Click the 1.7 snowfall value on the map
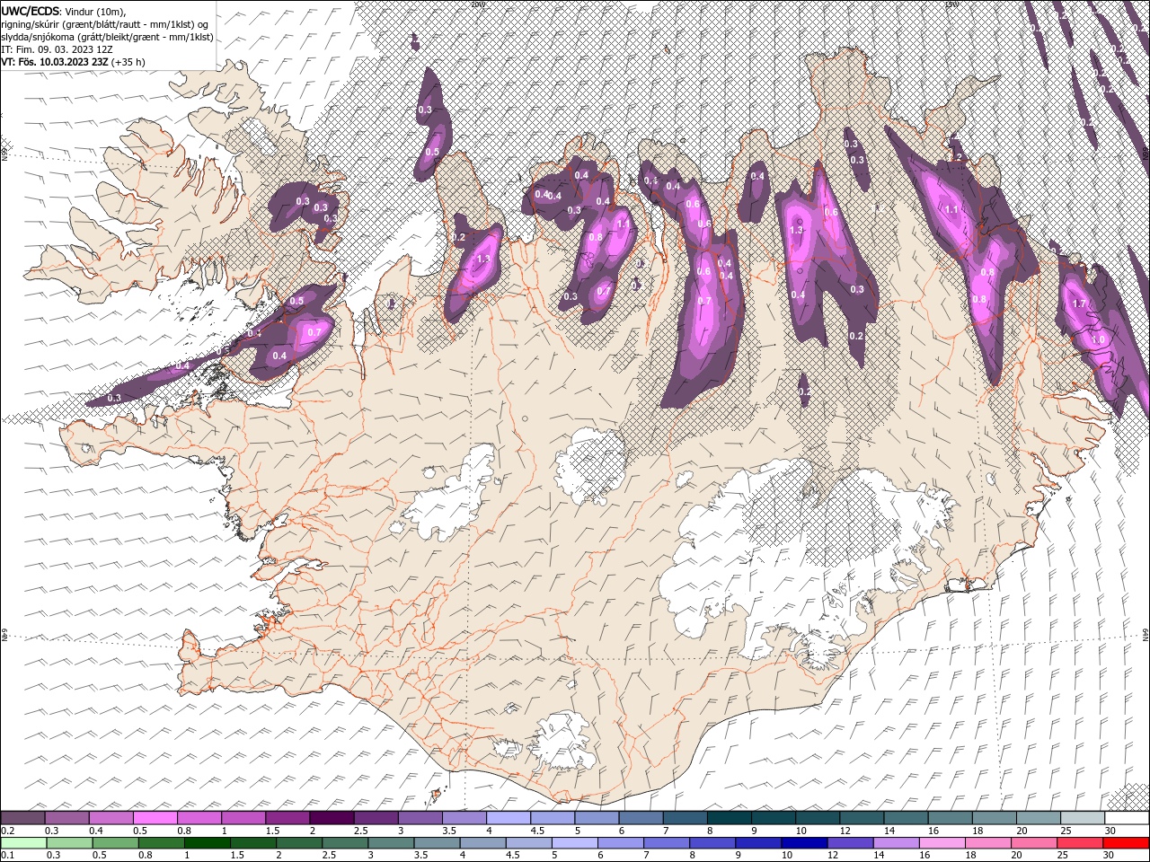 pyautogui.click(x=1080, y=304)
